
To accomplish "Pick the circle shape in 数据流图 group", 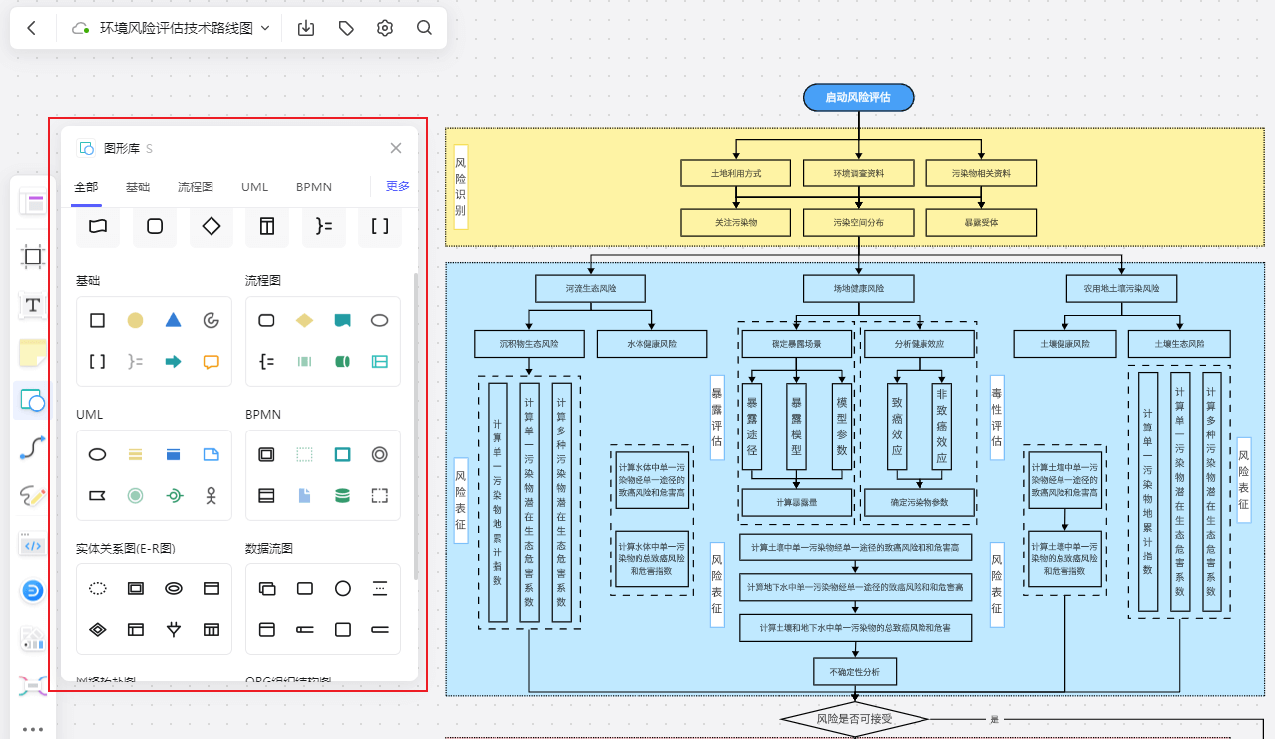I will (342, 588).
